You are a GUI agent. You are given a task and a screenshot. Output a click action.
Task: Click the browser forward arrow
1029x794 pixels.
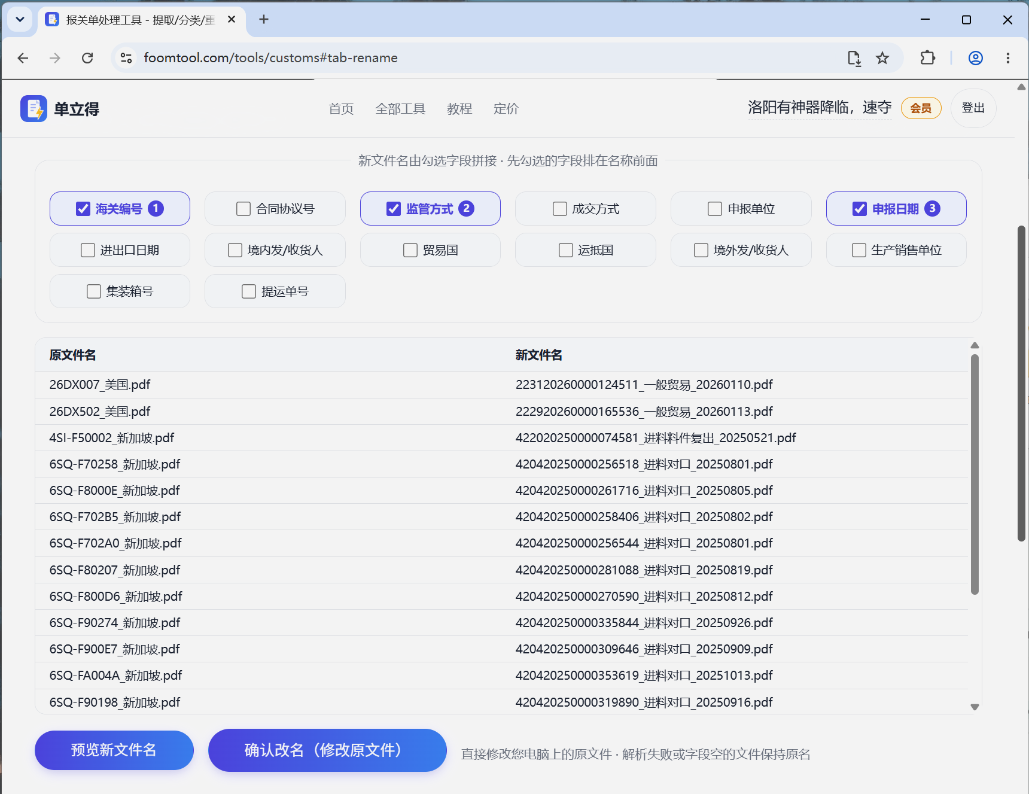pos(55,58)
